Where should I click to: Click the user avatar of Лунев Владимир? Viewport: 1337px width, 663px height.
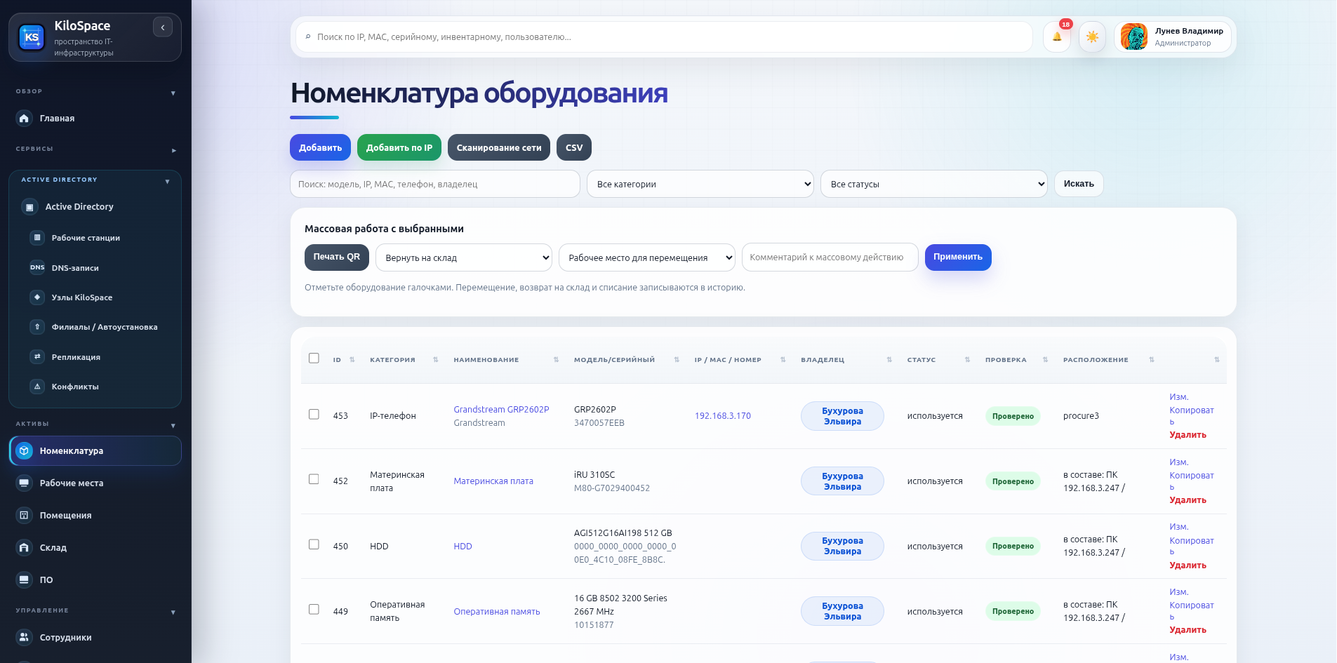click(x=1134, y=36)
